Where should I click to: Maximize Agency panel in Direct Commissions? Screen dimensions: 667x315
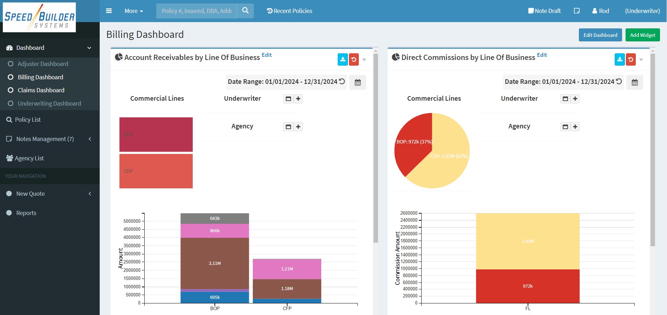[565, 127]
